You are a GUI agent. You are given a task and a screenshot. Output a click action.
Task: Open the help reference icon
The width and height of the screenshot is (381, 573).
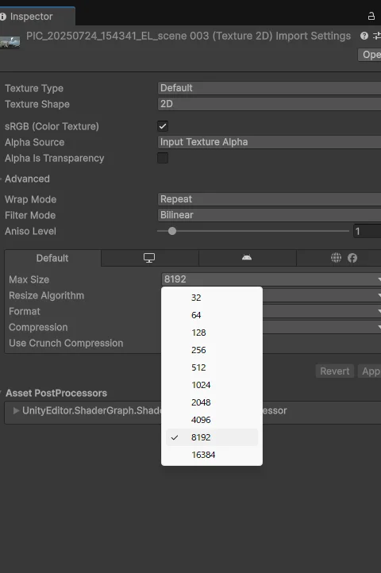364,36
